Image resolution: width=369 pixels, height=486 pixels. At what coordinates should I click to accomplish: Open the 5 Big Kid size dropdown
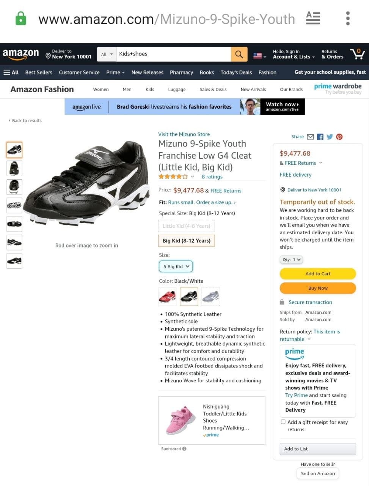176,267
